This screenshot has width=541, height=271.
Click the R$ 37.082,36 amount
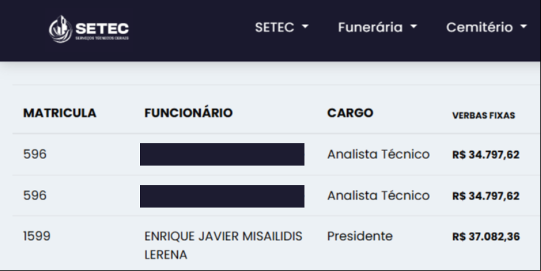pos(486,237)
